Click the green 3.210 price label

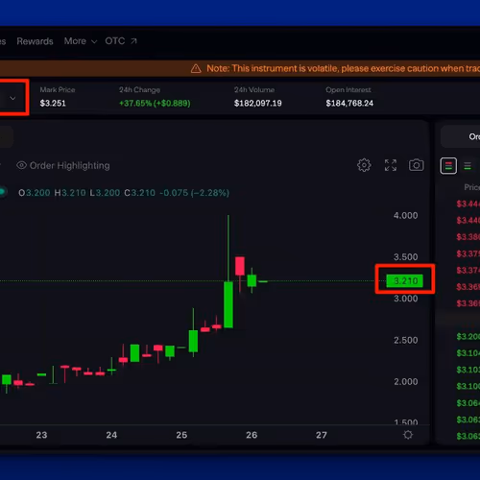point(404,281)
